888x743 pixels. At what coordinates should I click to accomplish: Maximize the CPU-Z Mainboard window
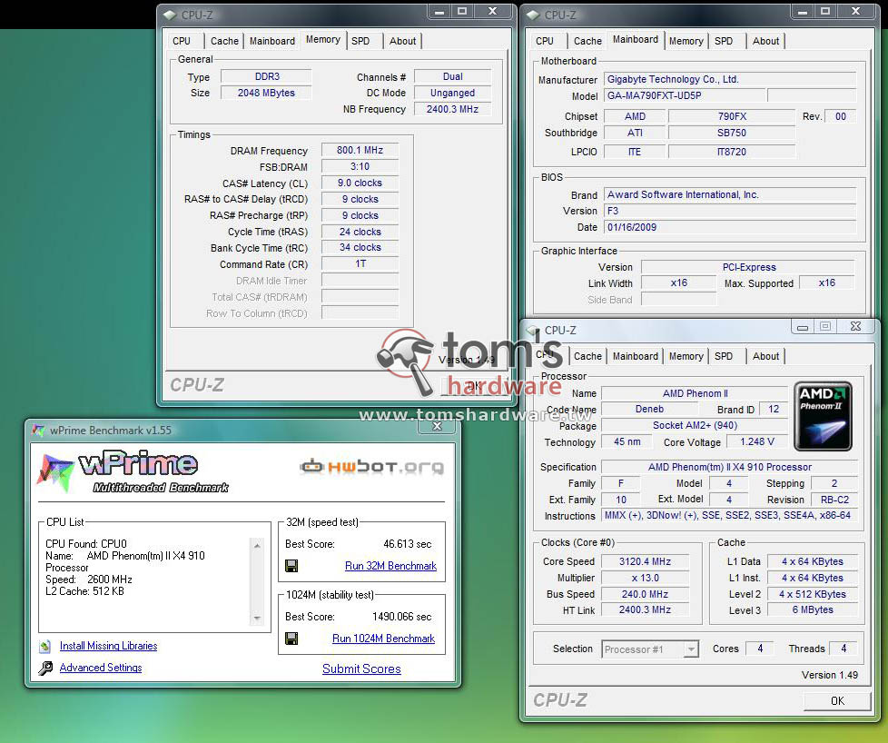coord(825,11)
